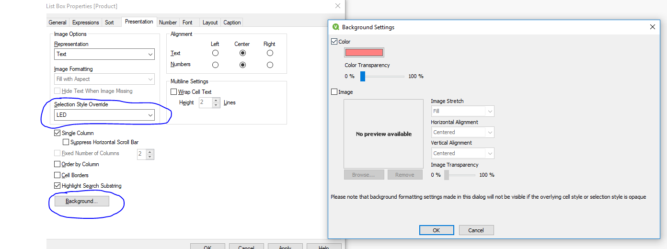
Task: Open the Image Formatting dropdown
Action: click(104, 79)
